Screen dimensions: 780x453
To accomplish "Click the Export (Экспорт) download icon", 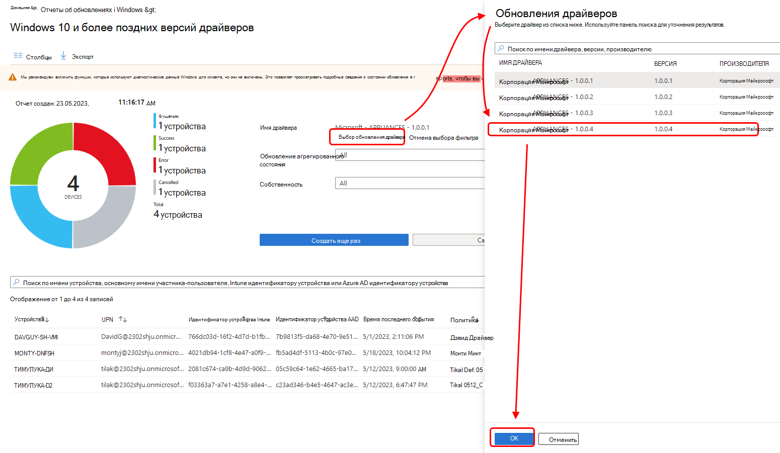I will pos(63,55).
